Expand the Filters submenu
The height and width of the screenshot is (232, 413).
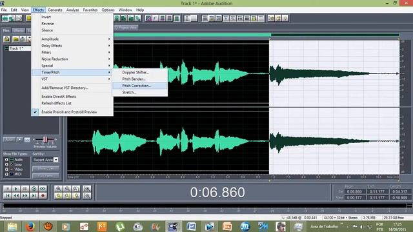click(x=72, y=52)
